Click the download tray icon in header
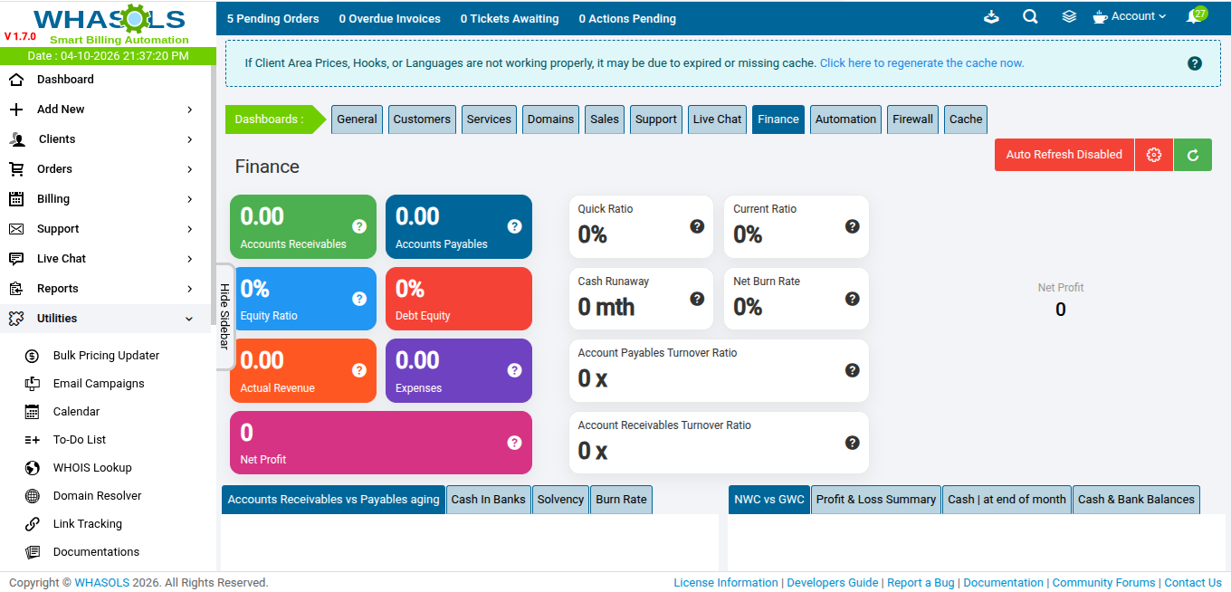1231x592 pixels. (991, 17)
